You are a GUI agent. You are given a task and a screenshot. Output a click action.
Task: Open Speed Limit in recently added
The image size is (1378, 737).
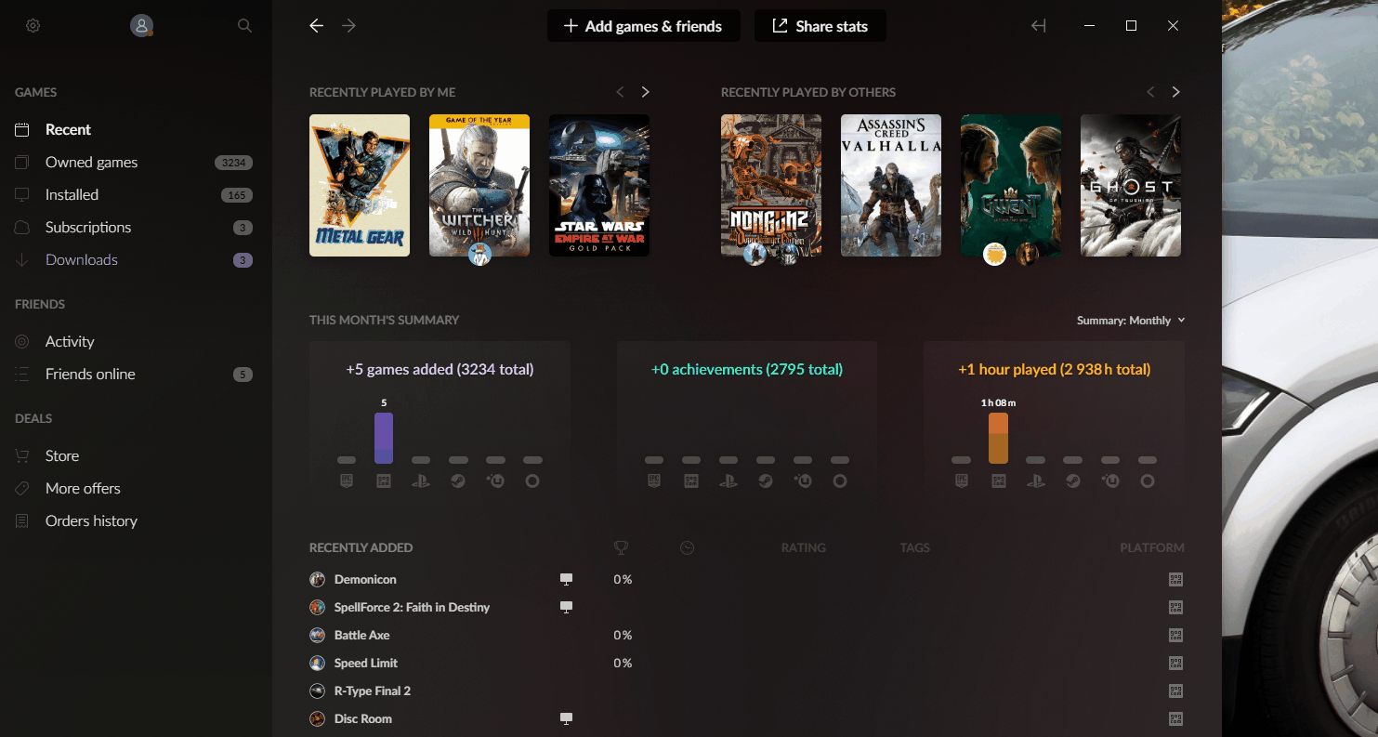coord(366,663)
